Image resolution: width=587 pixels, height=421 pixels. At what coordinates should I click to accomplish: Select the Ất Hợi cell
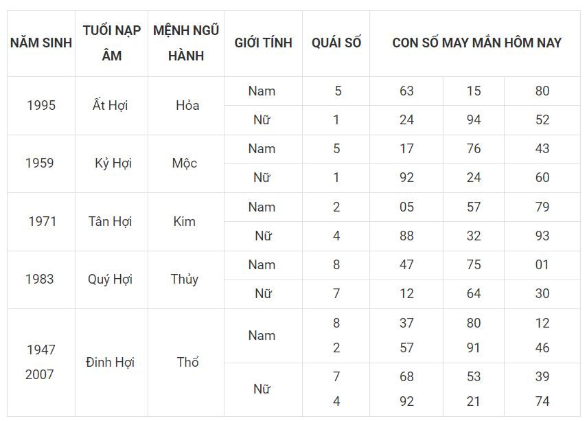(111, 106)
